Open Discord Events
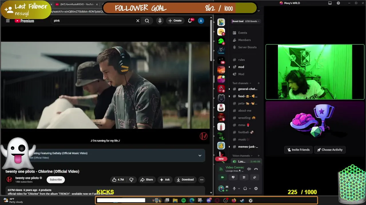The width and height of the screenshot is (366, 205). 242,33
